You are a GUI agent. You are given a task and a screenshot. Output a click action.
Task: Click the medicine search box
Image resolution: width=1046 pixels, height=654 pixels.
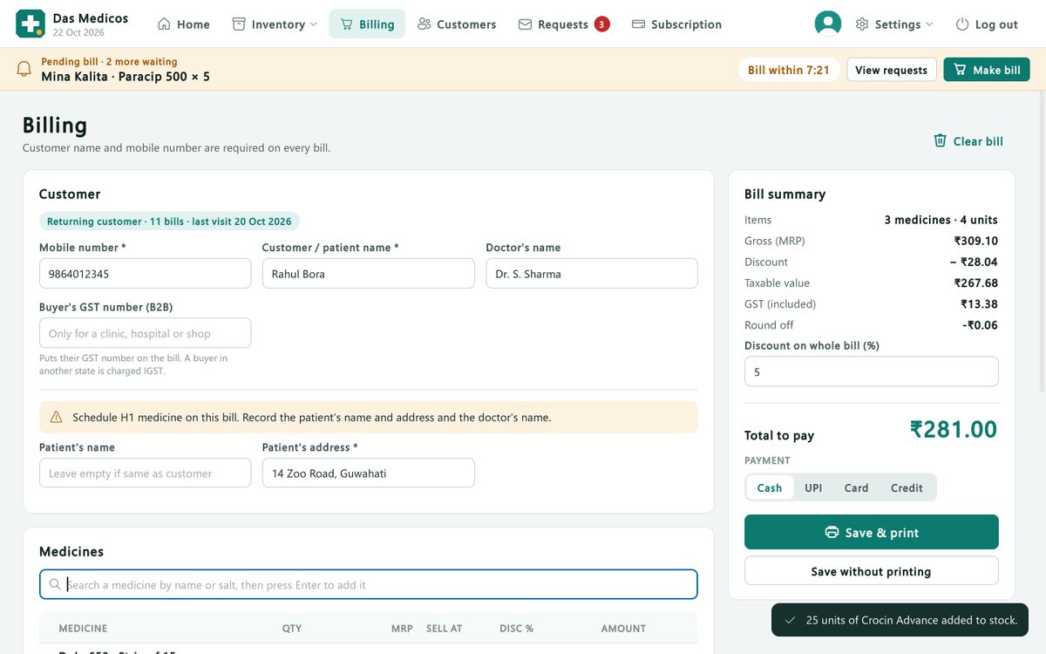[x=368, y=584]
